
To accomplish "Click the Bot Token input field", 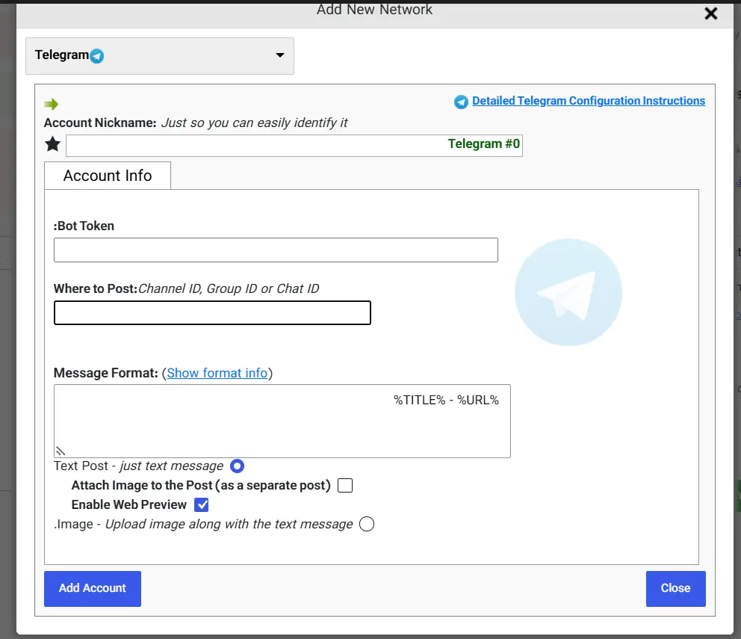I will 276,250.
